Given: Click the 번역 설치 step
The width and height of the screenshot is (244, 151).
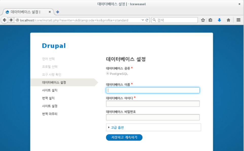Looking at the screenshot, I should (x=48, y=98).
